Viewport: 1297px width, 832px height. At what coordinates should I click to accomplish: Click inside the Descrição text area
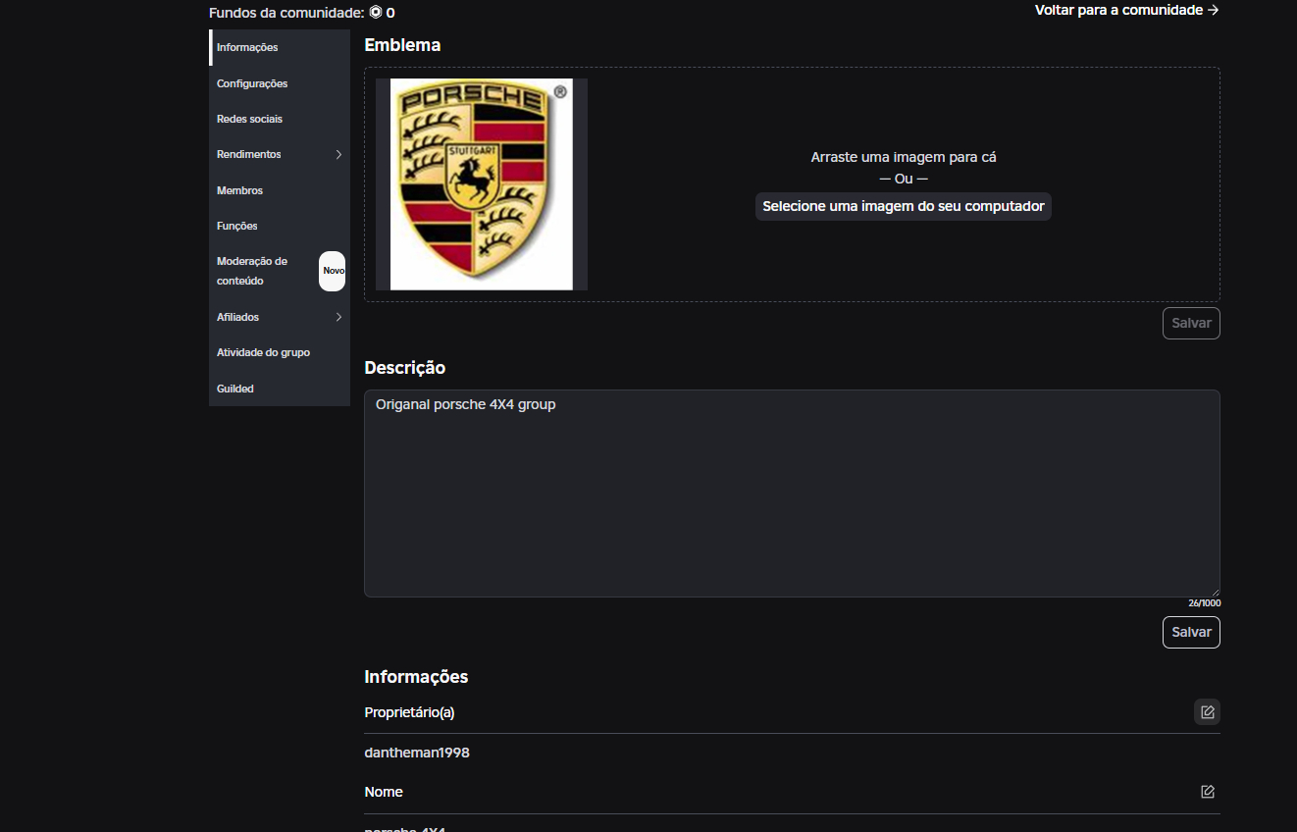(x=792, y=494)
